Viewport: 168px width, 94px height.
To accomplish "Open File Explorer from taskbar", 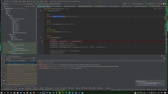I will [14, 93].
